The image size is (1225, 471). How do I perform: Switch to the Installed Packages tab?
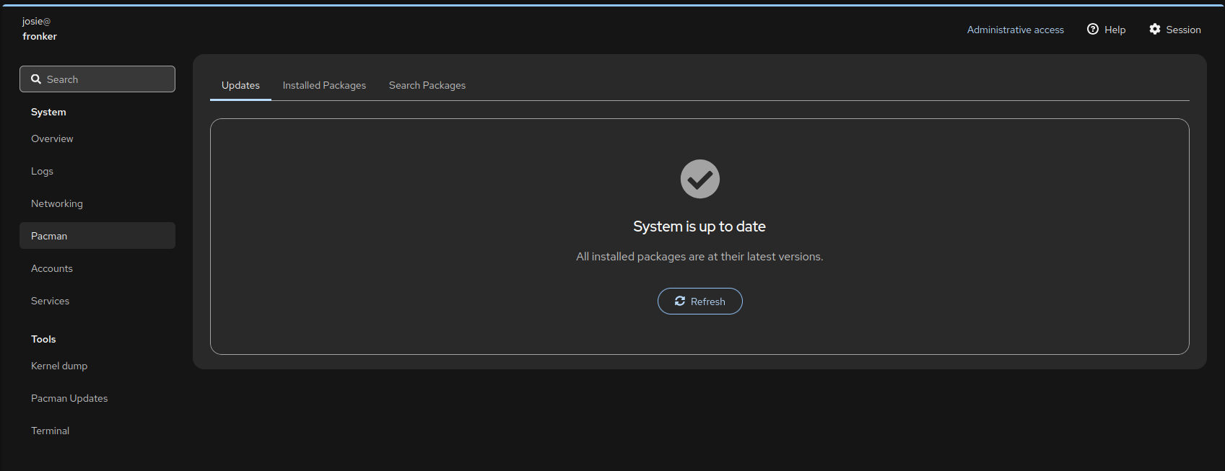coord(324,85)
